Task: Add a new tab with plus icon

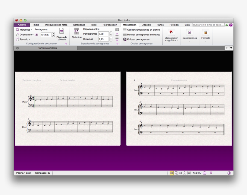Action: tap(227, 48)
